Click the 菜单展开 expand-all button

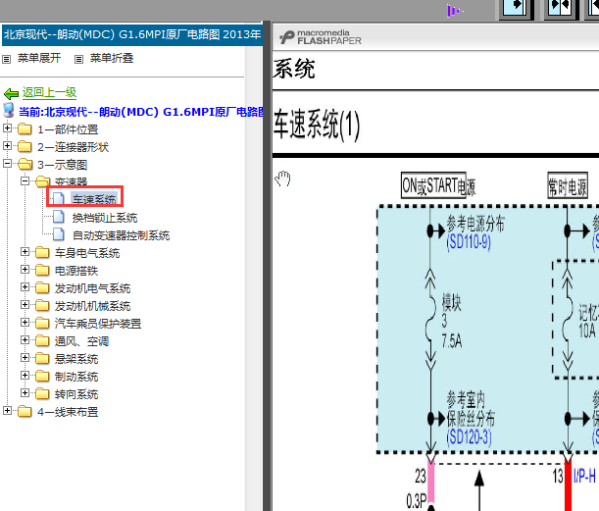39,58
